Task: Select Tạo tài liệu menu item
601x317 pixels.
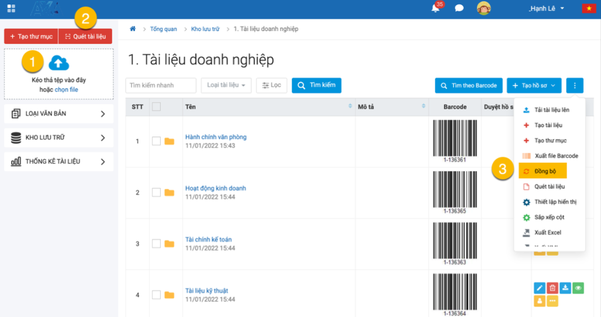Action: click(549, 125)
